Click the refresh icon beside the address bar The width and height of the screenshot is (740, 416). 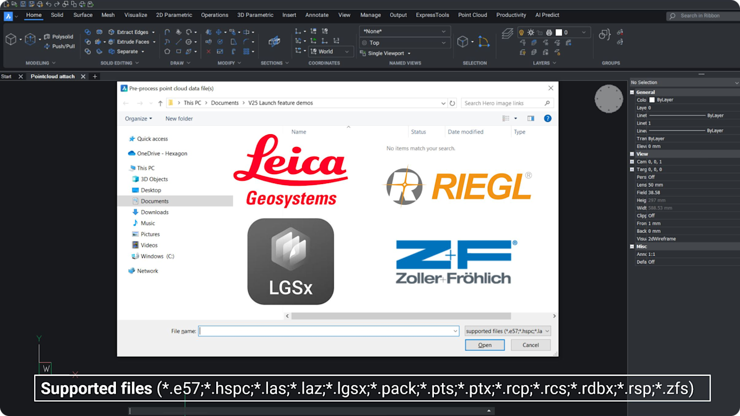click(x=452, y=103)
